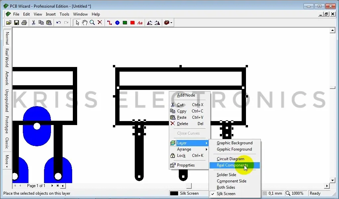Print using the printer toolbar icon
The width and height of the screenshot is (339, 199).
tap(24, 23)
